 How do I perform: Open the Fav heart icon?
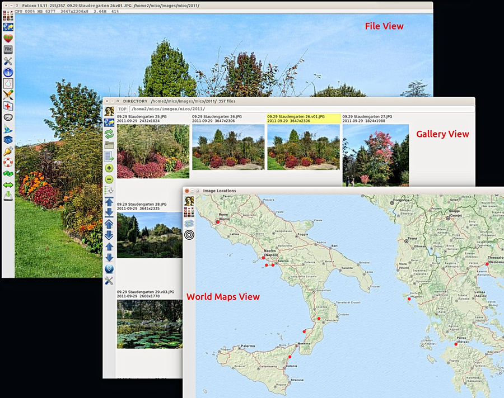tap(8, 38)
